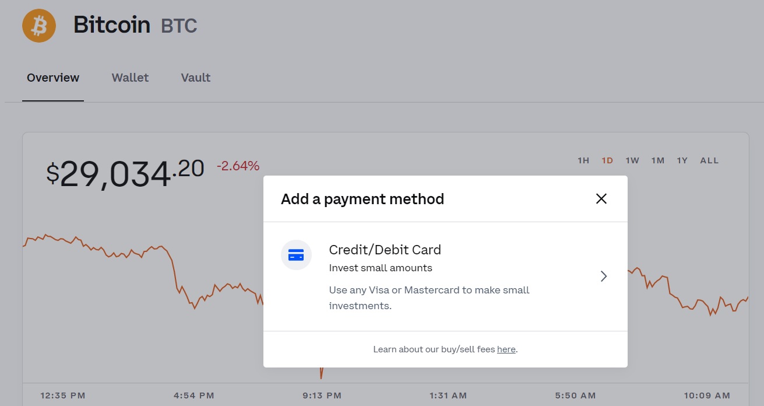764x406 pixels.
Task: Click the 1:31 AM time axis label
Action: coord(448,395)
